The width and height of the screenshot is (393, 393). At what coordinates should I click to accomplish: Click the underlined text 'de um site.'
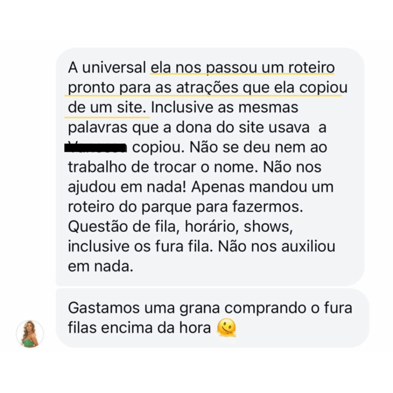point(107,108)
